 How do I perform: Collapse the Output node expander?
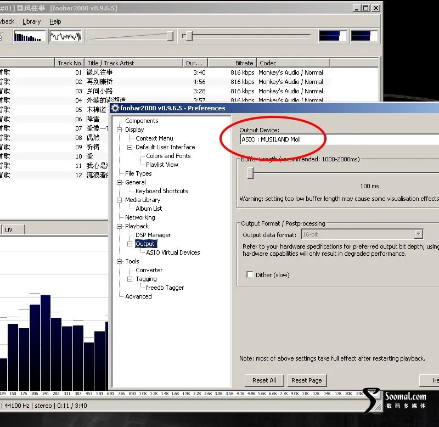pos(130,244)
